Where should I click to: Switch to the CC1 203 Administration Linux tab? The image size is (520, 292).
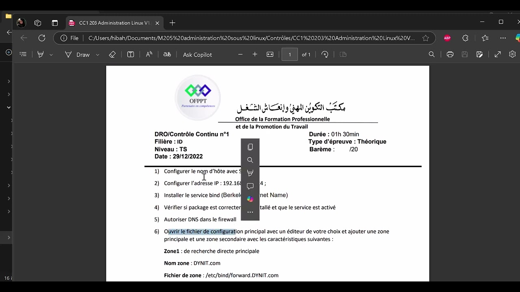pos(114,23)
